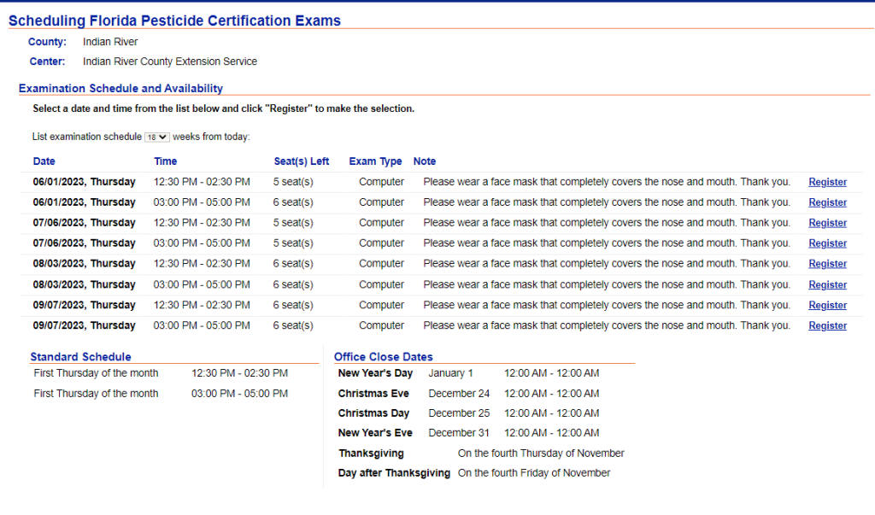Register for 07/06/2023 03:00 PM exam

coord(827,243)
